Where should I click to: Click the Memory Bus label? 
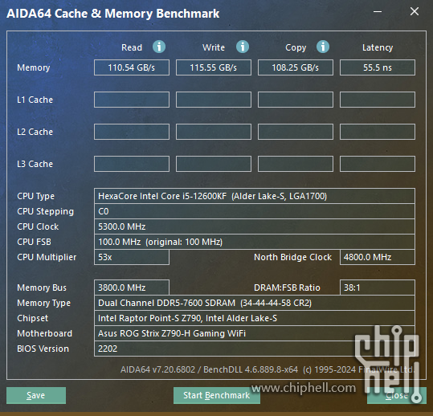[42, 288]
